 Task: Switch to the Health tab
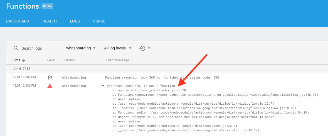coord(50,21)
